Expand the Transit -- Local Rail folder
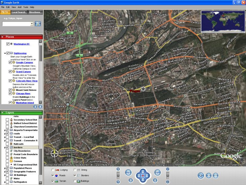246x185 pixels. [5, 137]
